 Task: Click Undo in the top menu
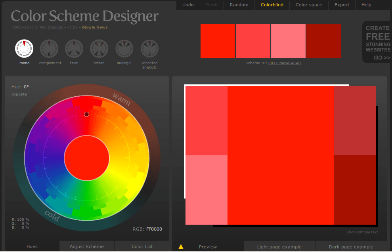188,5
